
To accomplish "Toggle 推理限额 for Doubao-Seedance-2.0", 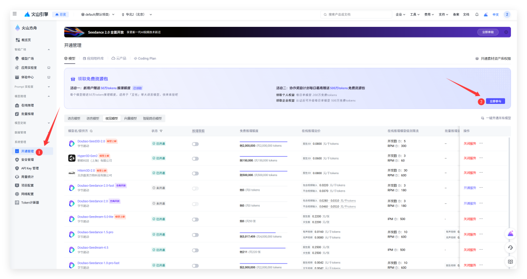I will 195,204.
